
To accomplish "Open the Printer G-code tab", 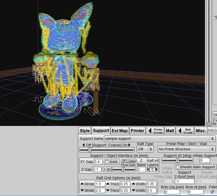I will tap(155, 131).
